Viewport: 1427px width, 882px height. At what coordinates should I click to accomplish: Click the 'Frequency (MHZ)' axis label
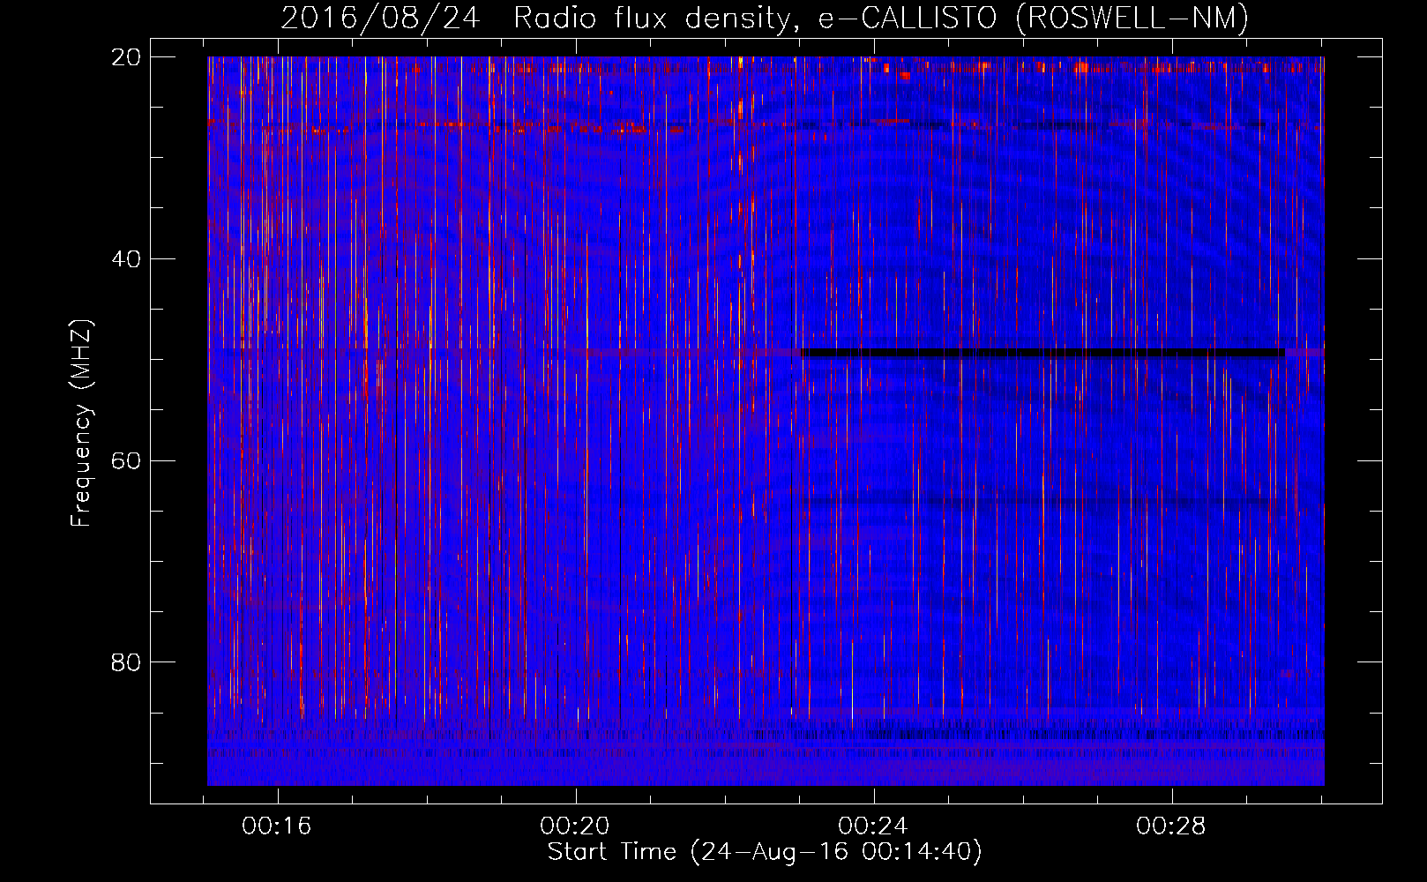(81, 424)
